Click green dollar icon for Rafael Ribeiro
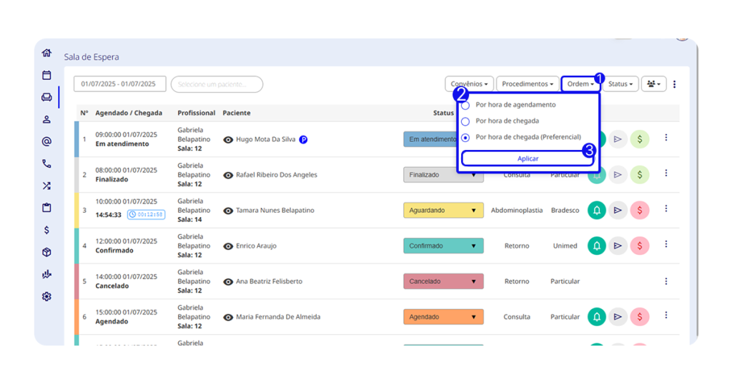 point(640,175)
